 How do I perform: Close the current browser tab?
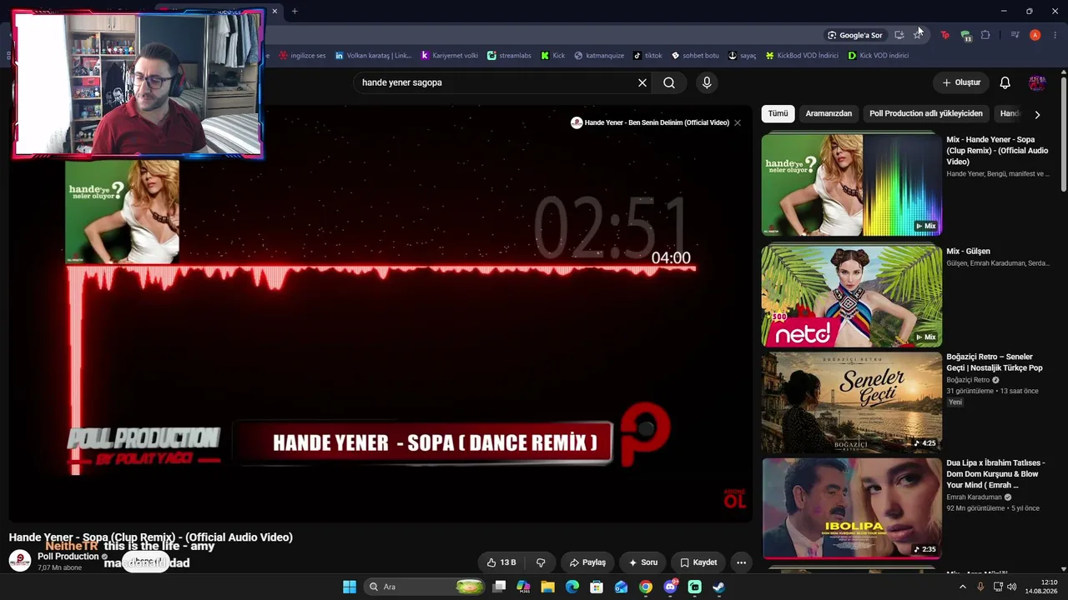[275, 11]
